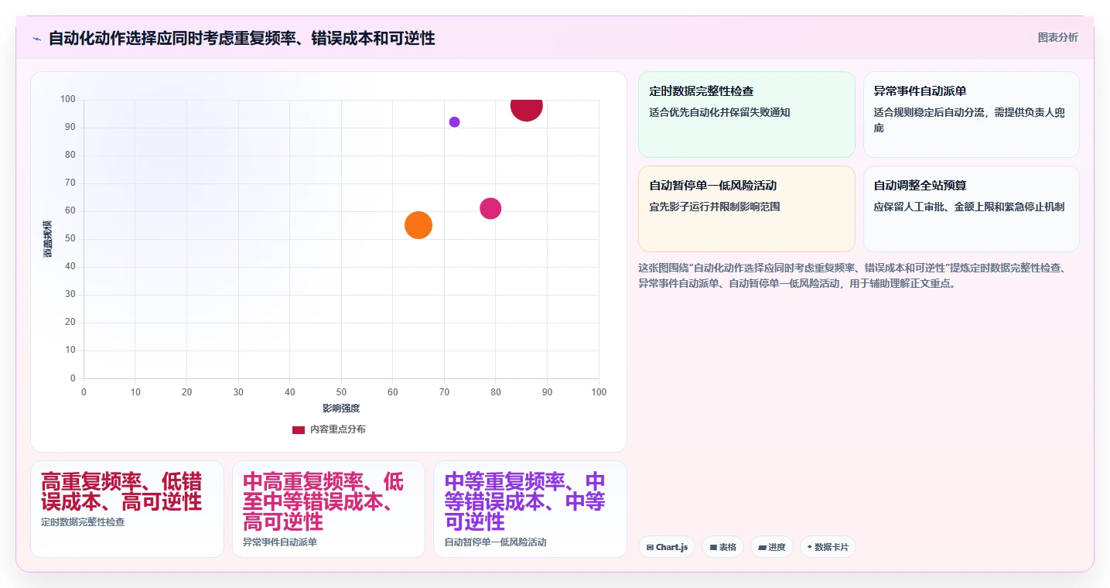Viewport: 1110px width, 588px height.
Task: Click the pink 中高重复频率 stat card
Action: 329,509
